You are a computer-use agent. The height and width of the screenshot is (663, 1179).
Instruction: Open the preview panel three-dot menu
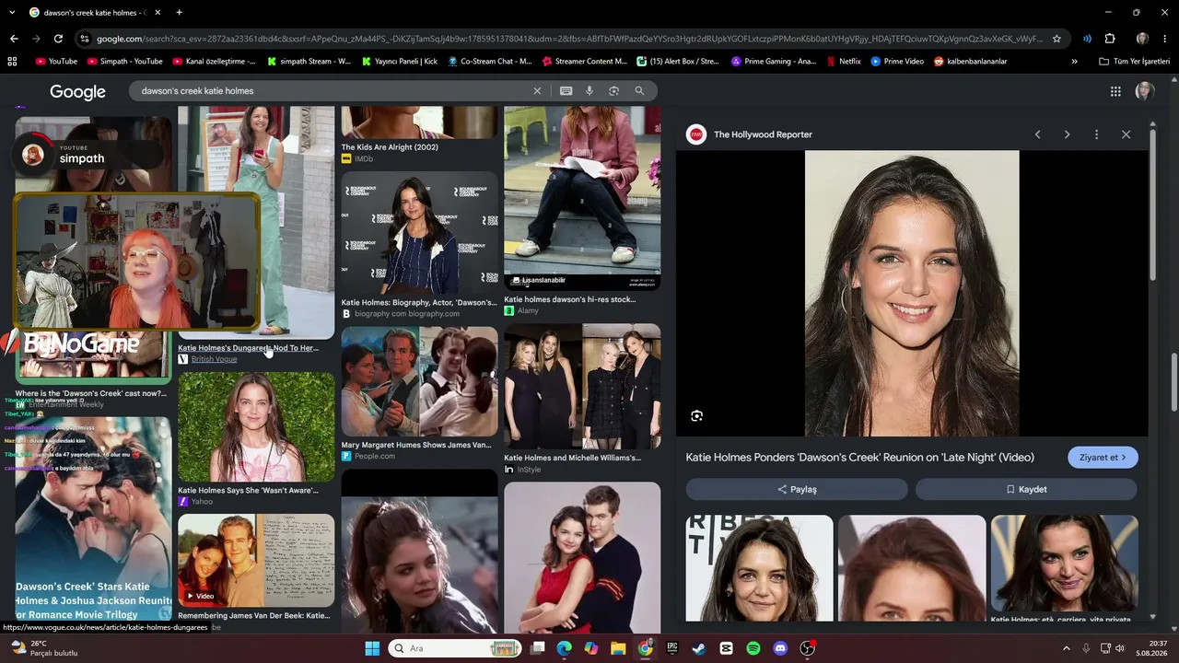coord(1096,134)
